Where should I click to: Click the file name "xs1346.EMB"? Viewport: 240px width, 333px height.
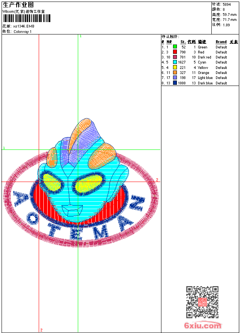point(24,26)
